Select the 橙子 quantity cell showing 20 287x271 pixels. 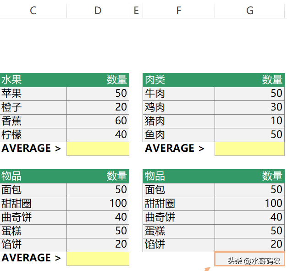[98, 107]
